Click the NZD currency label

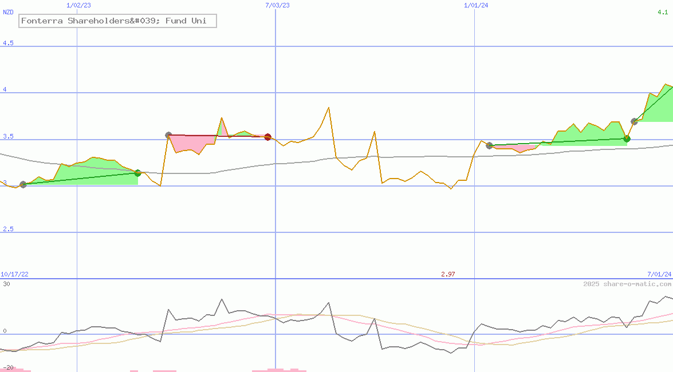coord(8,12)
